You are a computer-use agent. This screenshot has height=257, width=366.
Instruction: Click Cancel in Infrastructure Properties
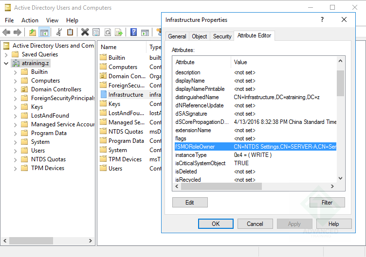255,223
